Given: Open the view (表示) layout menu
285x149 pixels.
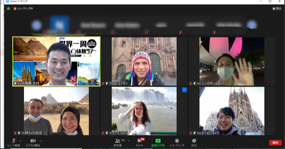Looking at the screenshot, I should click(x=277, y=8).
